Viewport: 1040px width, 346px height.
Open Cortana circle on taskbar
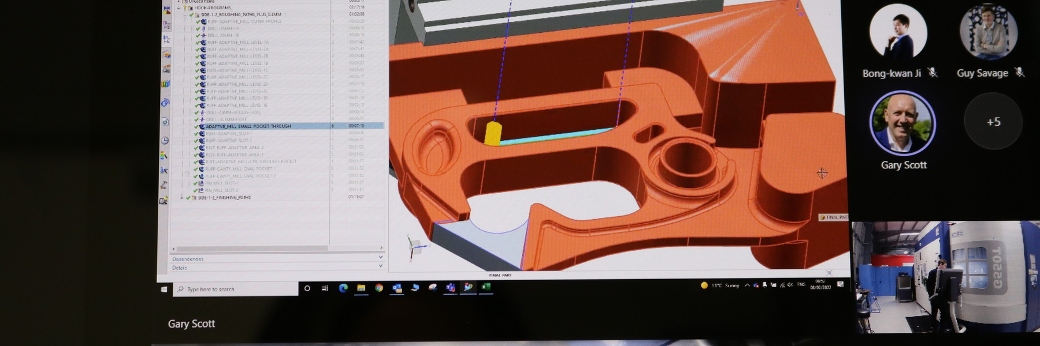tap(307, 288)
